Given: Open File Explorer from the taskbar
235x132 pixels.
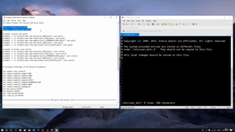Looking at the screenshot, I should tap(20, 130).
